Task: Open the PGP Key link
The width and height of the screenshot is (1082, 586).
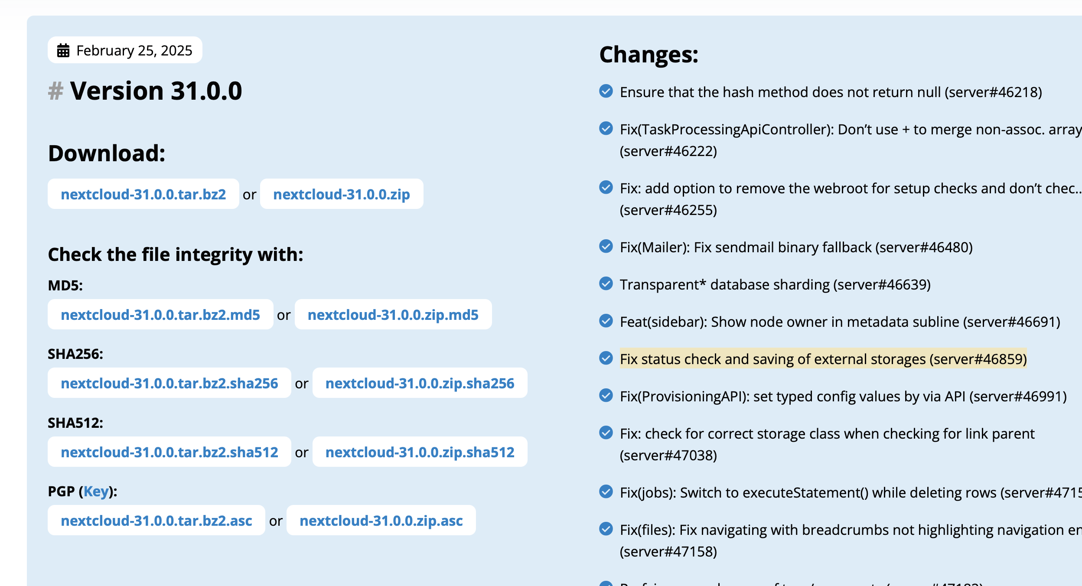Action: tap(96, 492)
